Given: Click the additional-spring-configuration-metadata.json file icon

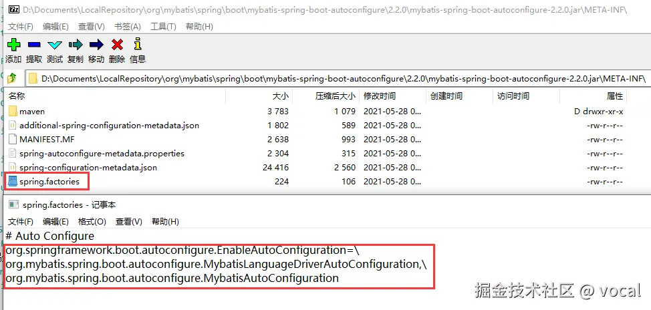Looking at the screenshot, I should click(x=13, y=126).
